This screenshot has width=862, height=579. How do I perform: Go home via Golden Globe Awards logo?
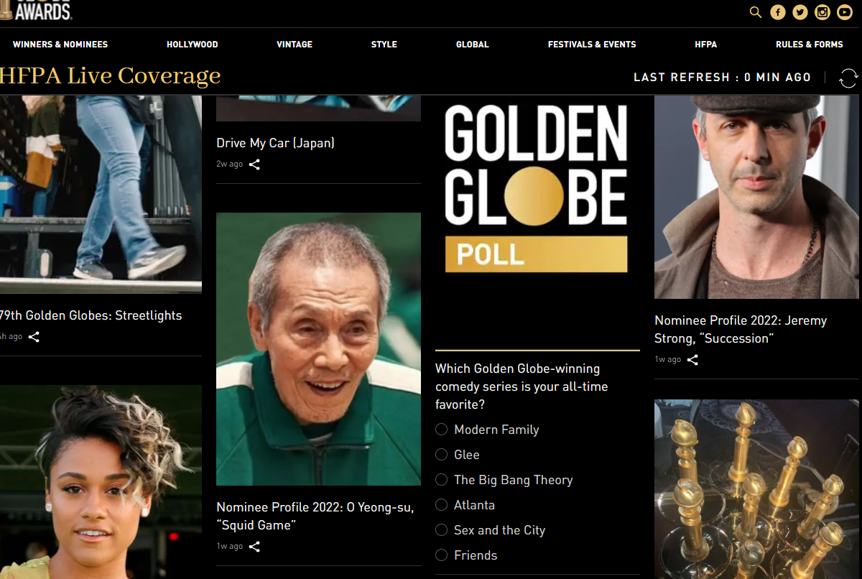point(36,10)
